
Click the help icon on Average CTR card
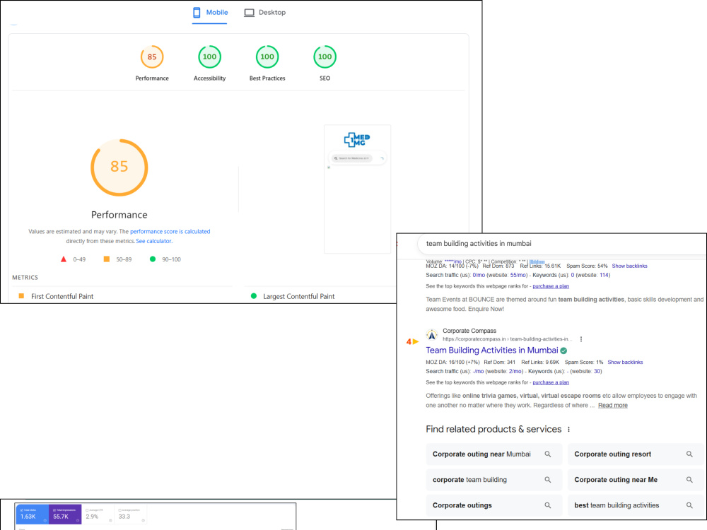pos(110,521)
